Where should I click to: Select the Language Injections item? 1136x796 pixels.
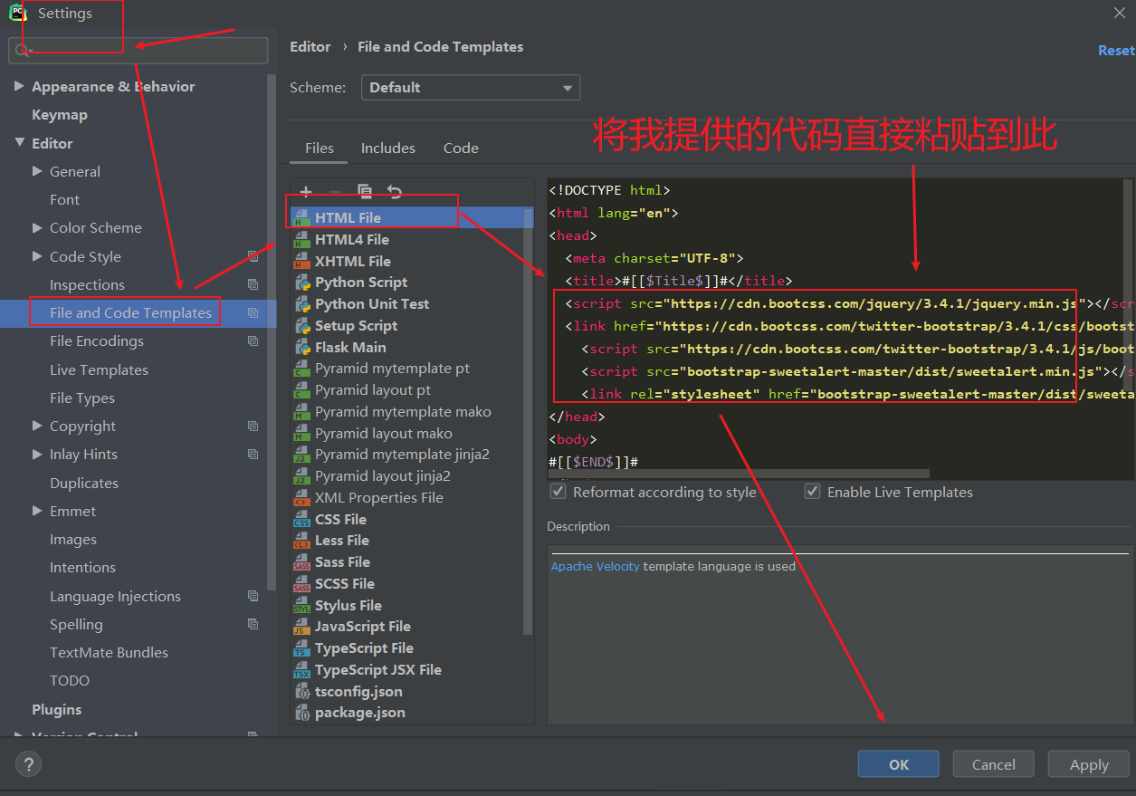pyautogui.click(x=115, y=597)
